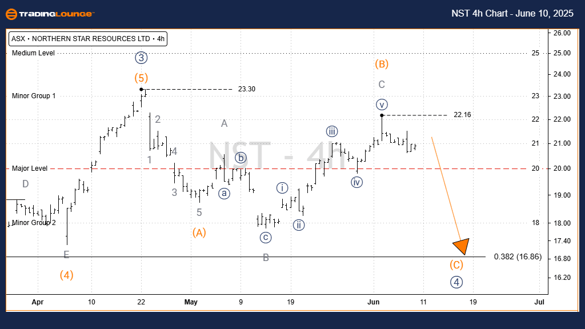Screen dimensions: 585x329
Task: Click the circled wave v marker
Action: point(382,104)
